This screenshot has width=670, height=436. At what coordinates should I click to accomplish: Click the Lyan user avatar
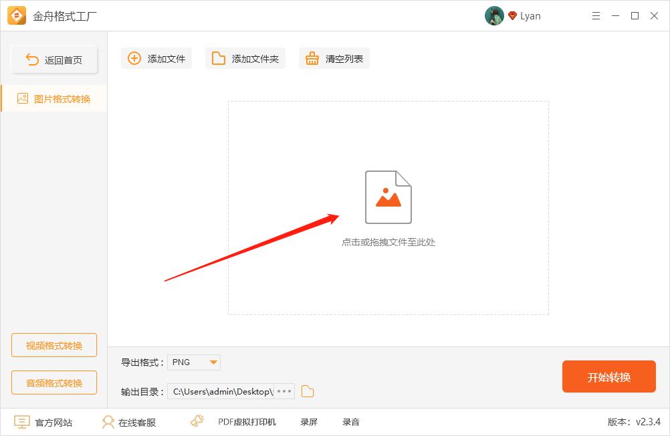(x=494, y=15)
